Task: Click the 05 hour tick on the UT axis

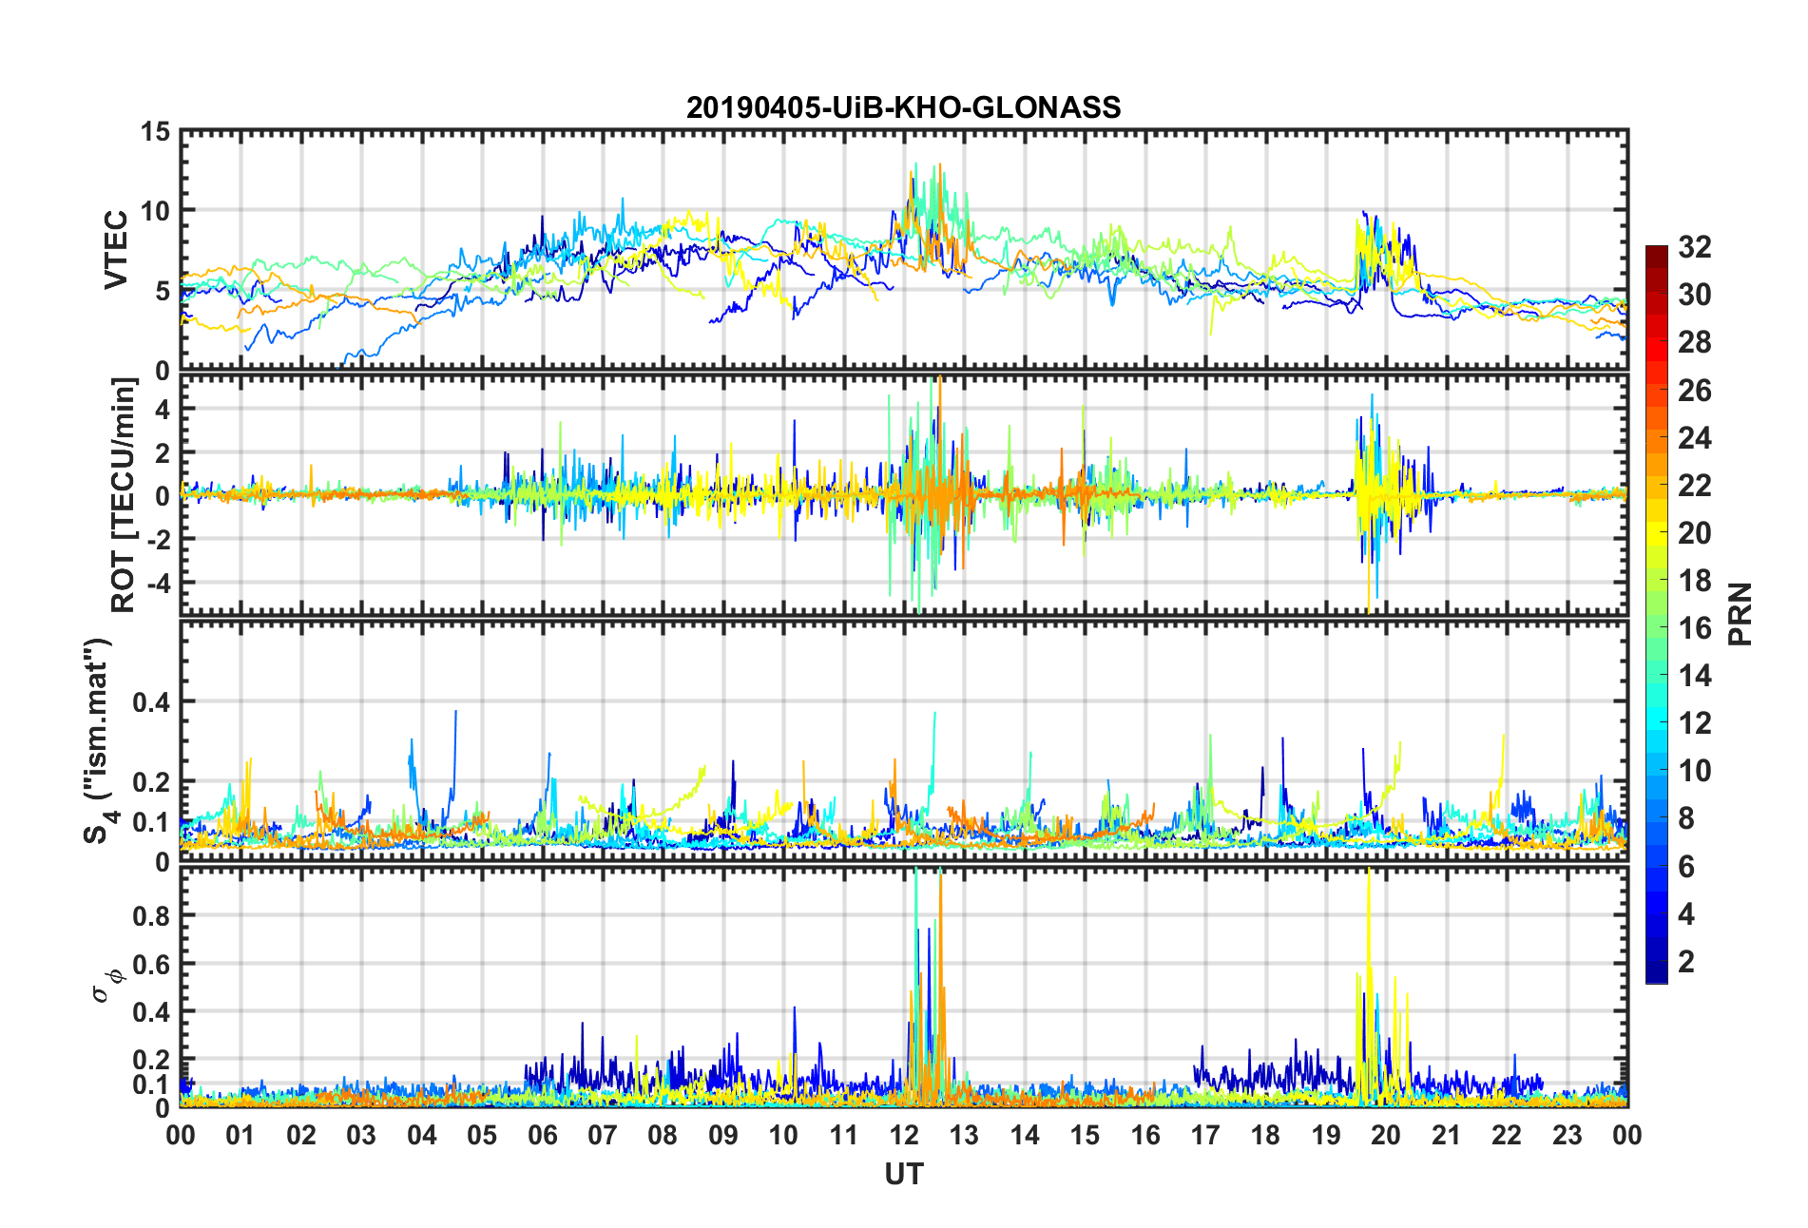Action: pos(482,1135)
